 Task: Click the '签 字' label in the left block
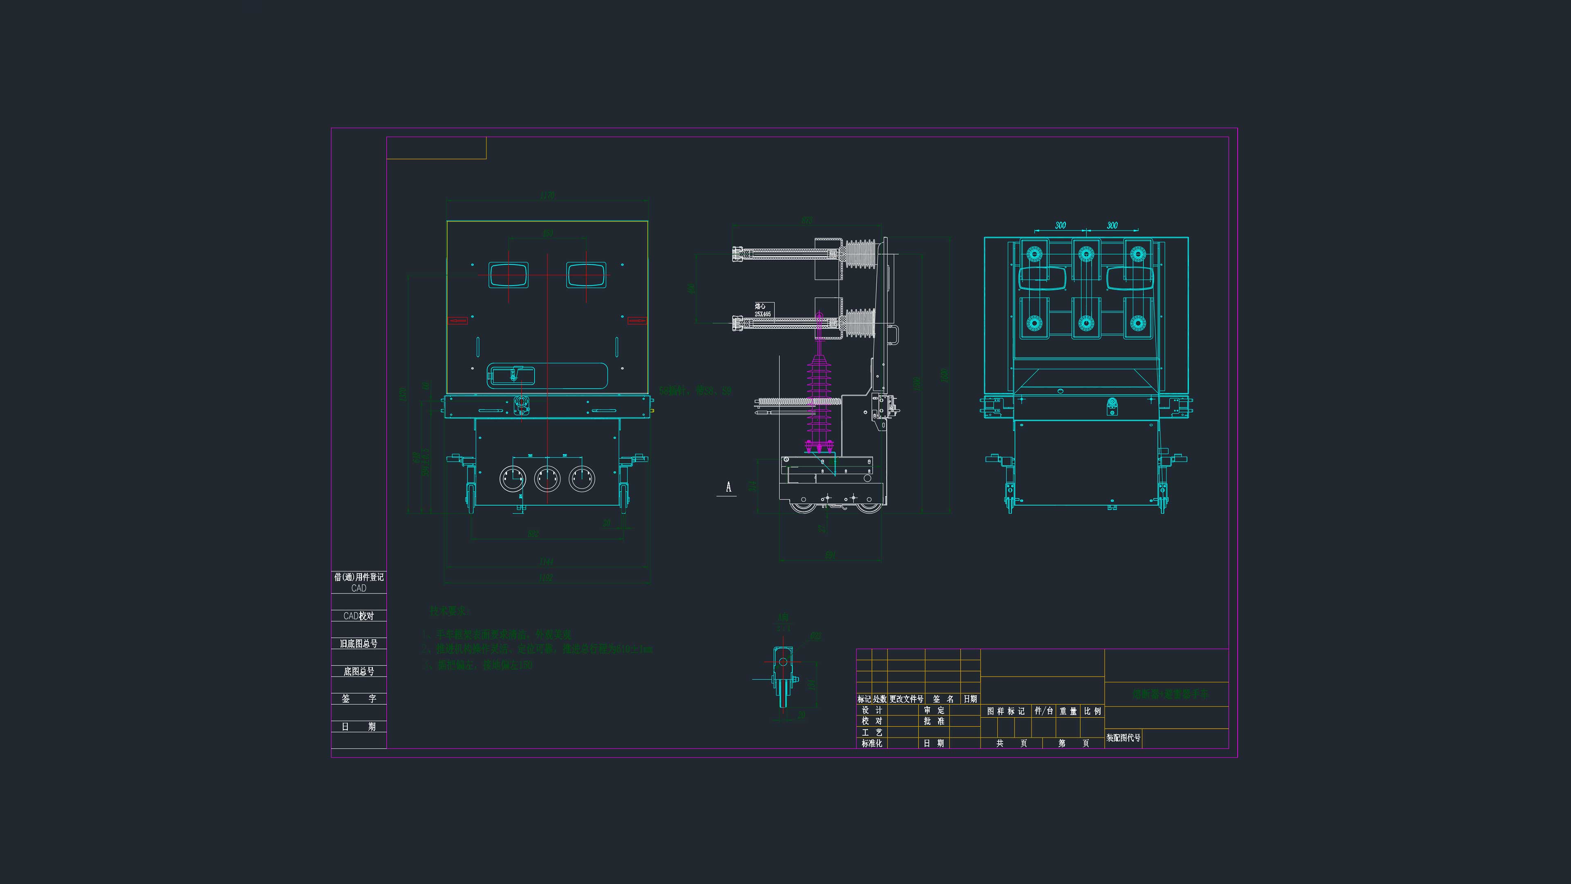tap(359, 699)
